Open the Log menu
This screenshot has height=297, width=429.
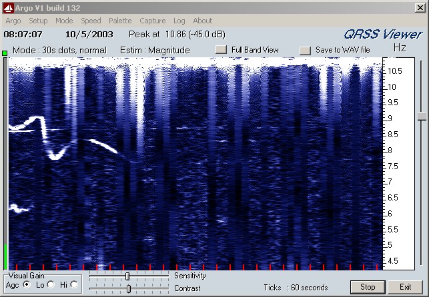179,21
